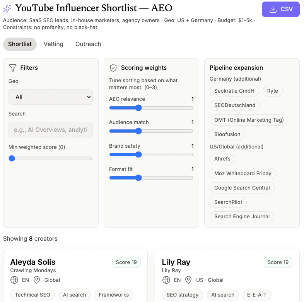Screen dimensions: 304x302
Task: Click the globe icon on Lily Ray card
Action: (x=166, y=280)
